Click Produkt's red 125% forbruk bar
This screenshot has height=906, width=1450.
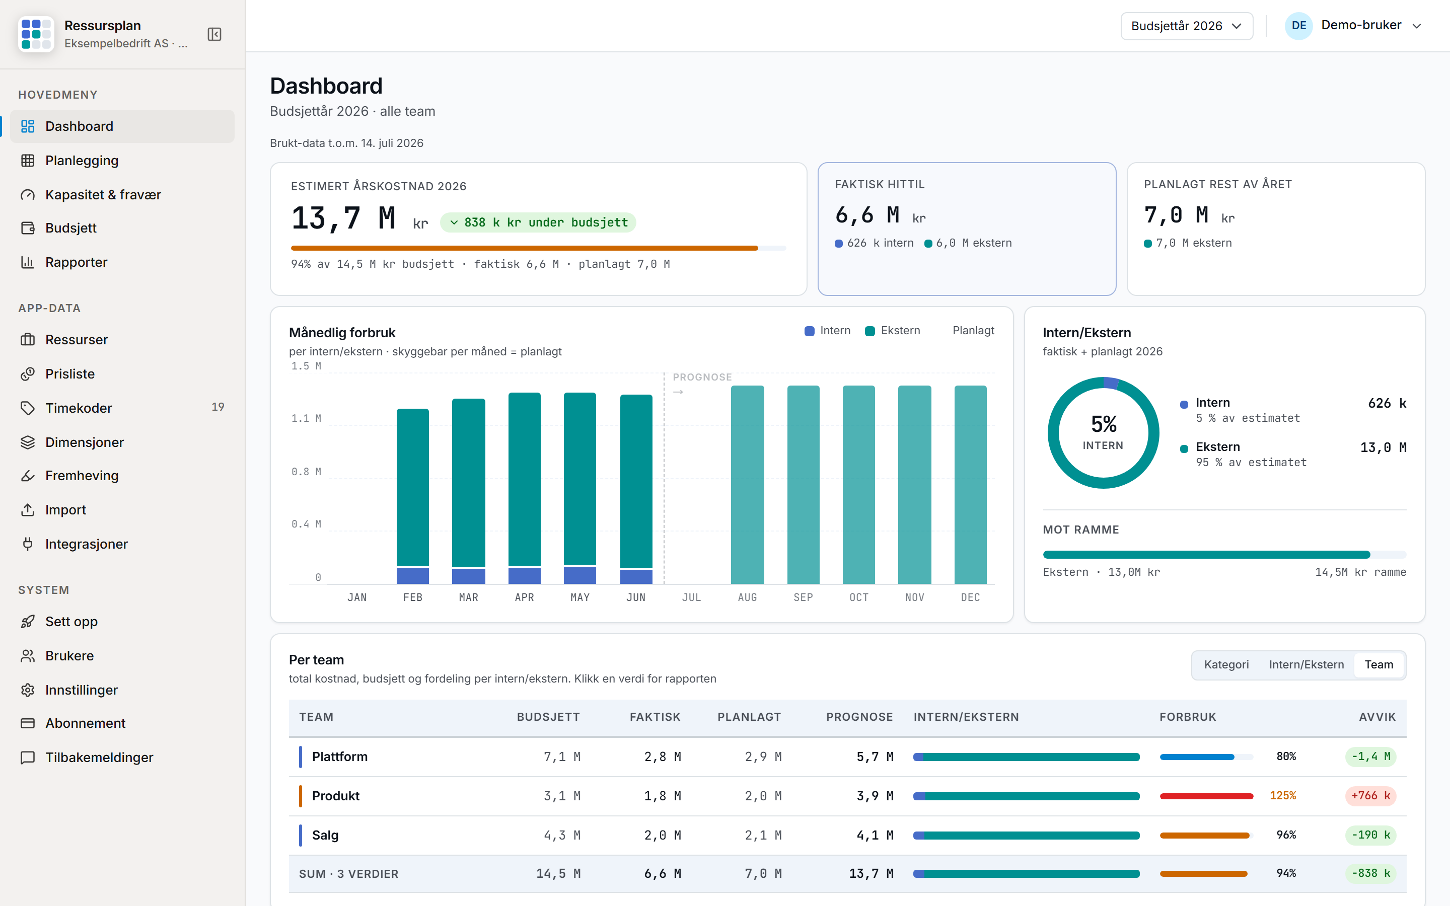pyautogui.click(x=1206, y=796)
